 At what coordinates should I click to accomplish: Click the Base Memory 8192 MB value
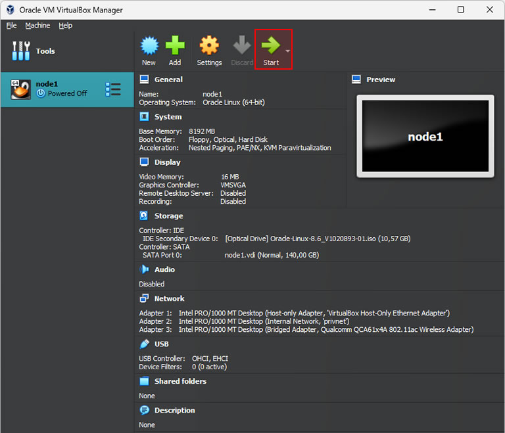(202, 131)
